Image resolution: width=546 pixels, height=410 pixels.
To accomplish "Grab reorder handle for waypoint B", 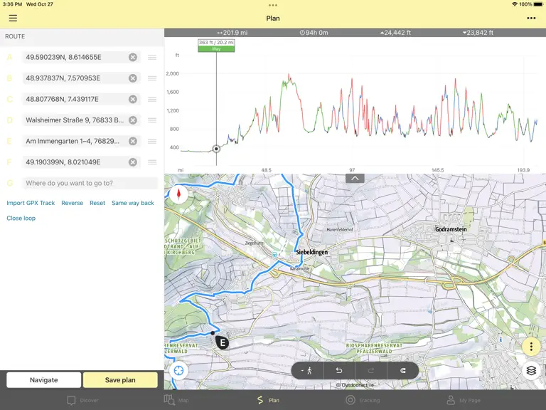I will [152, 78].
